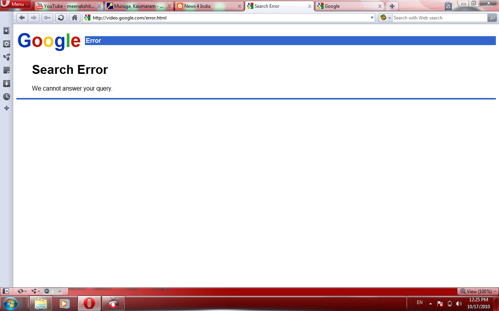Switch to the YouTube meenakshi tab
Screen dimensions: 499x311
click(69, 6)
